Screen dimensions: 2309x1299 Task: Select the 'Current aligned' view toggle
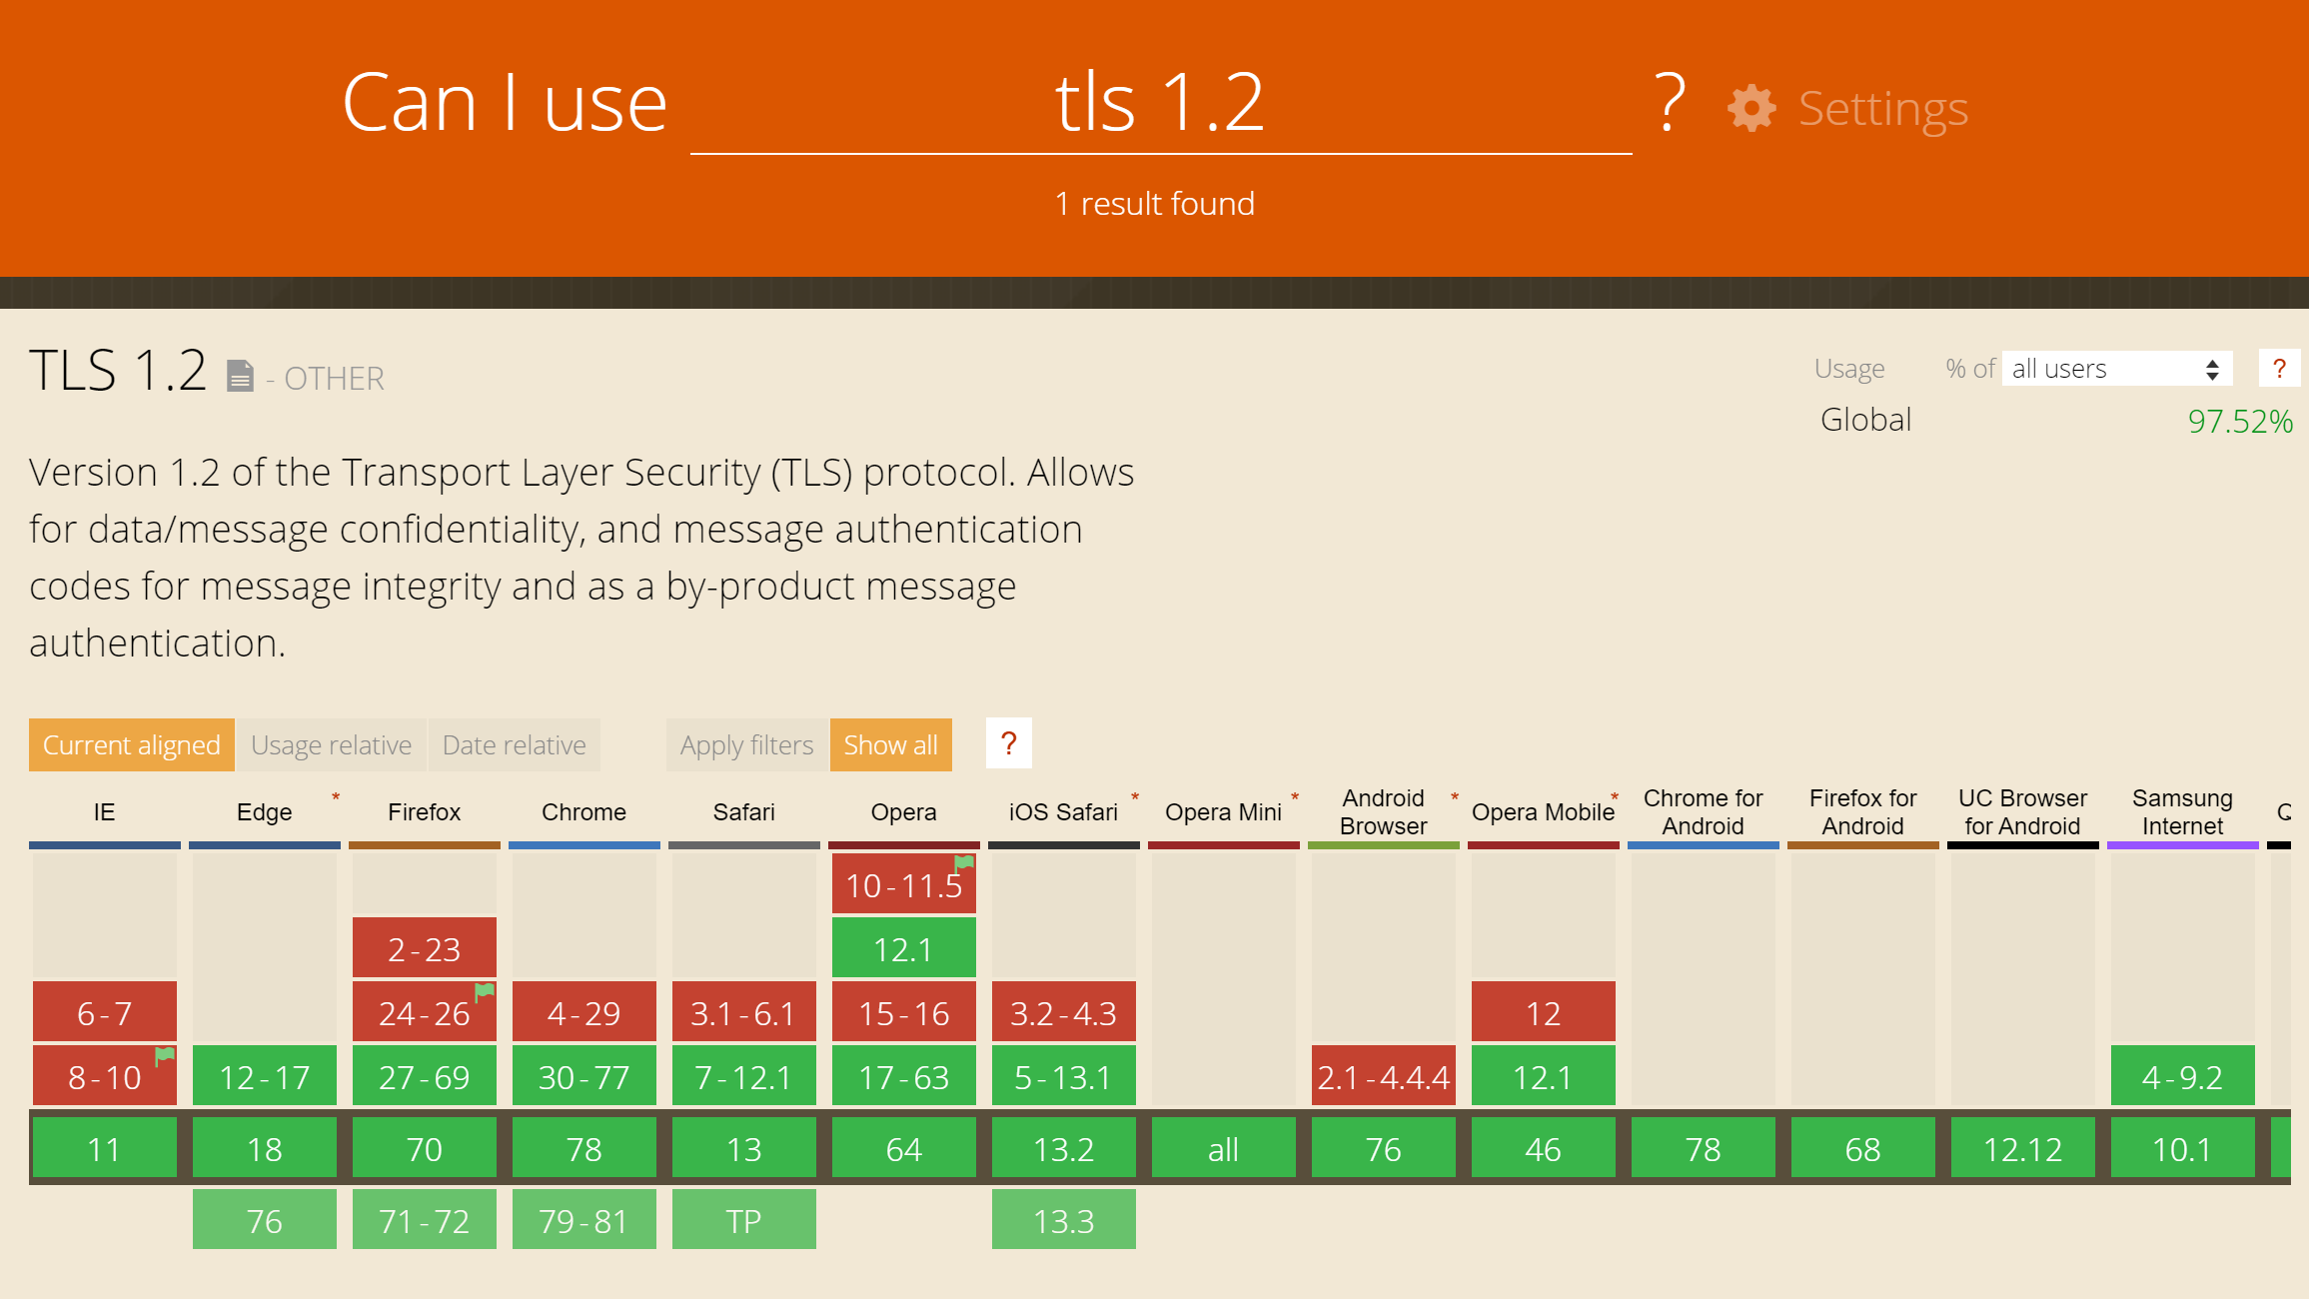(x=130, y=743)
